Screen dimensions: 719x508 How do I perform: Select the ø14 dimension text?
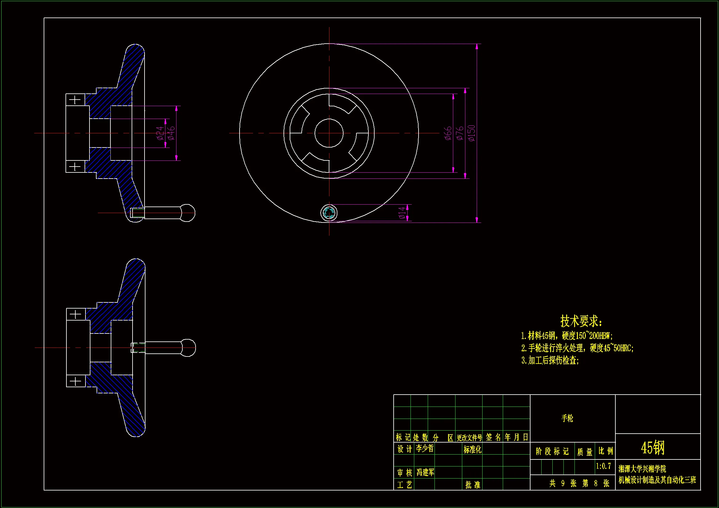(x=402, y=213)
